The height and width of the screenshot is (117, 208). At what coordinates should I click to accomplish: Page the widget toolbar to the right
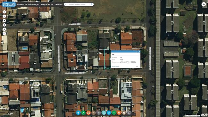click(x=134, y=114)
